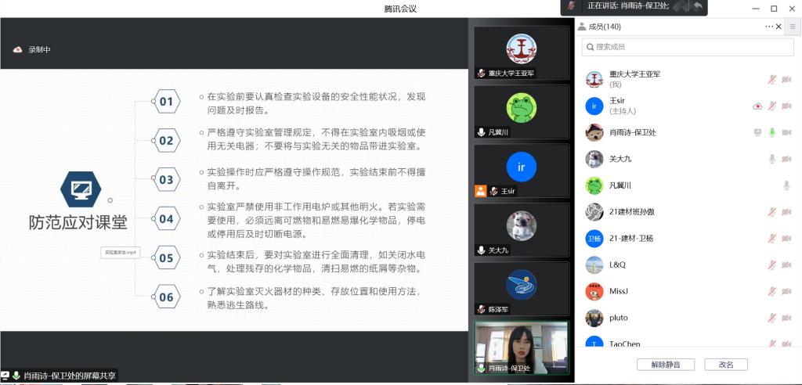The height and width of the screenshot is (385, 802).
Task: Click the cloud recording status icon
Action: [x=17, y=49]
